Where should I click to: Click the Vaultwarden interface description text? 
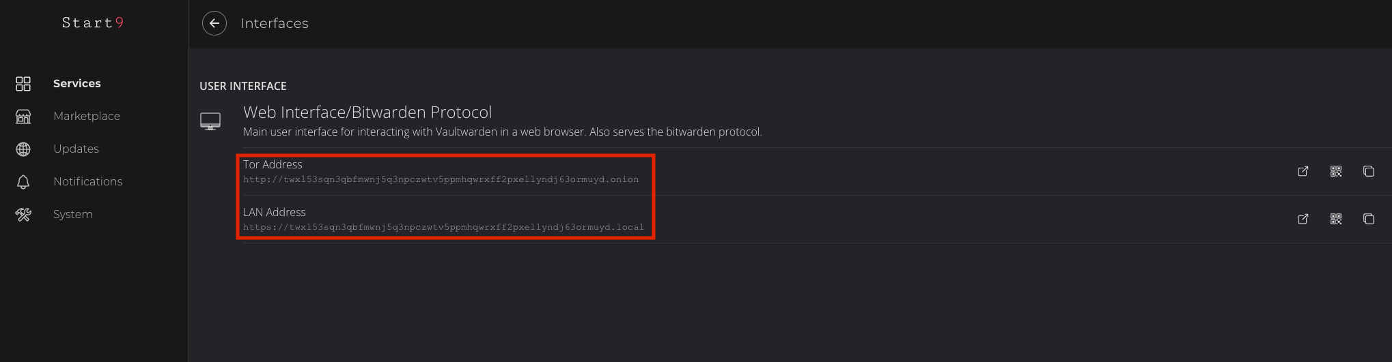[x=502, y=132]
